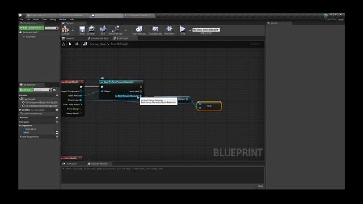The height and width of the screenshot is (204, 363).
Task: Click the Clear button in results panel
Action: (260, 186)
